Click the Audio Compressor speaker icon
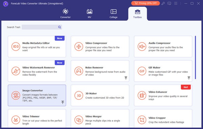203x129 pixels. click(142, 47)
